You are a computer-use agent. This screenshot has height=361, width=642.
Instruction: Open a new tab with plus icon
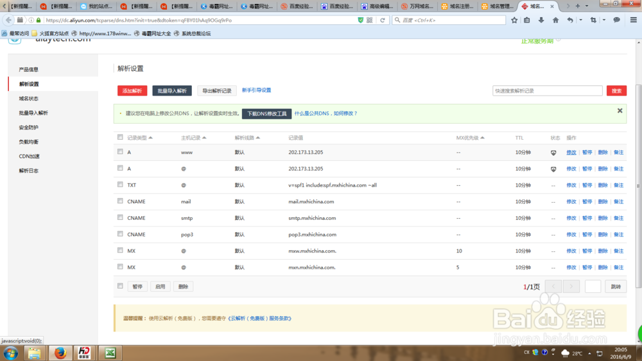(578, 6)
